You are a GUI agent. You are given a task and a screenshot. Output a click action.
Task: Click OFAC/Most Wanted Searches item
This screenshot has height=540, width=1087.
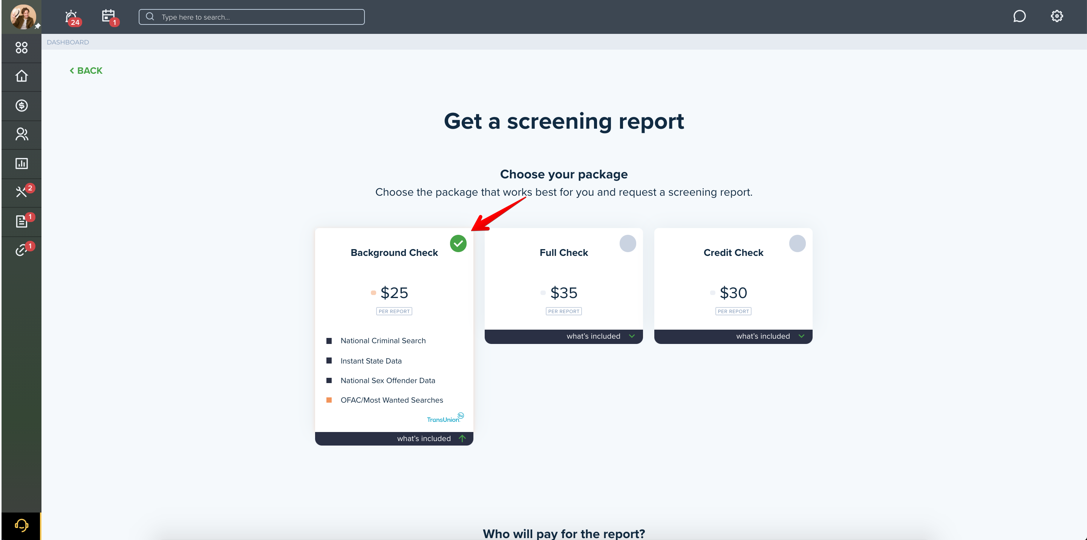click(392, 400)
